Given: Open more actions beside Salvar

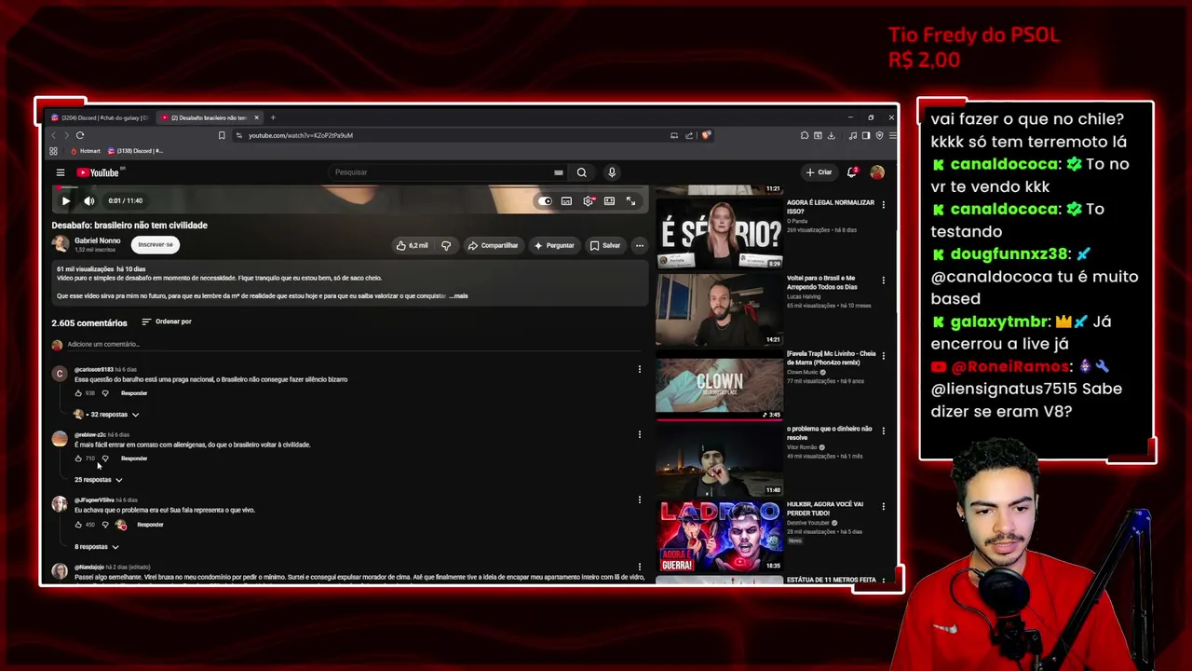Looking at the screenshot, I should coord(640,245).
